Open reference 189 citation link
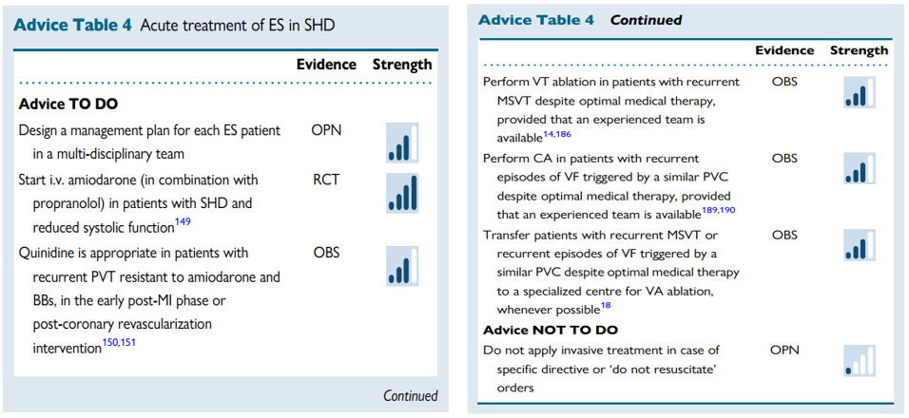Viewport: 909px width, 418px height. [x=708, y=210]
